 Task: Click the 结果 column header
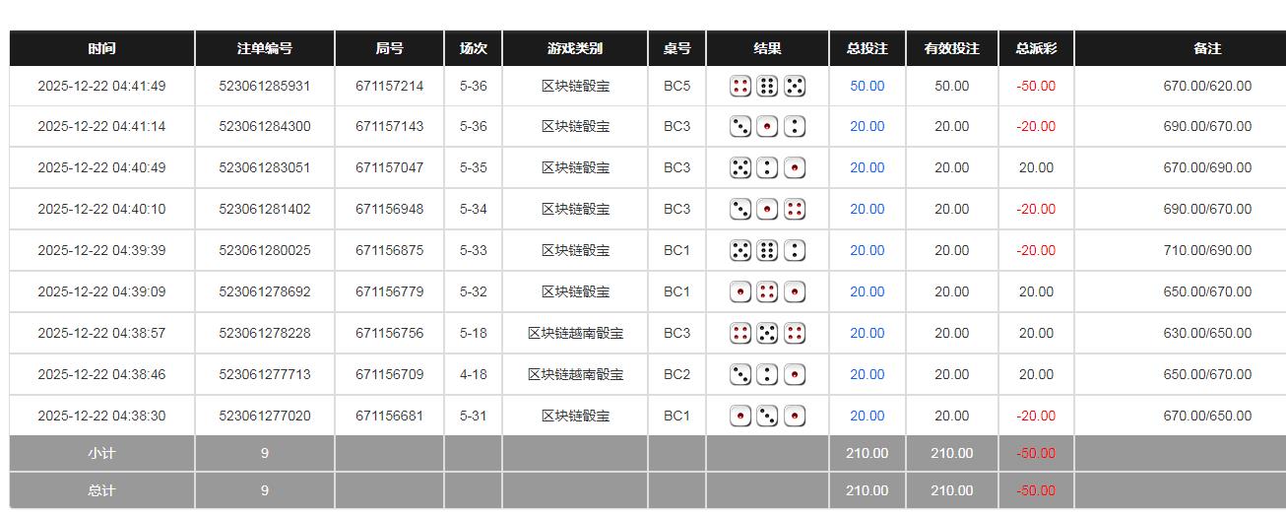(767, 48)
